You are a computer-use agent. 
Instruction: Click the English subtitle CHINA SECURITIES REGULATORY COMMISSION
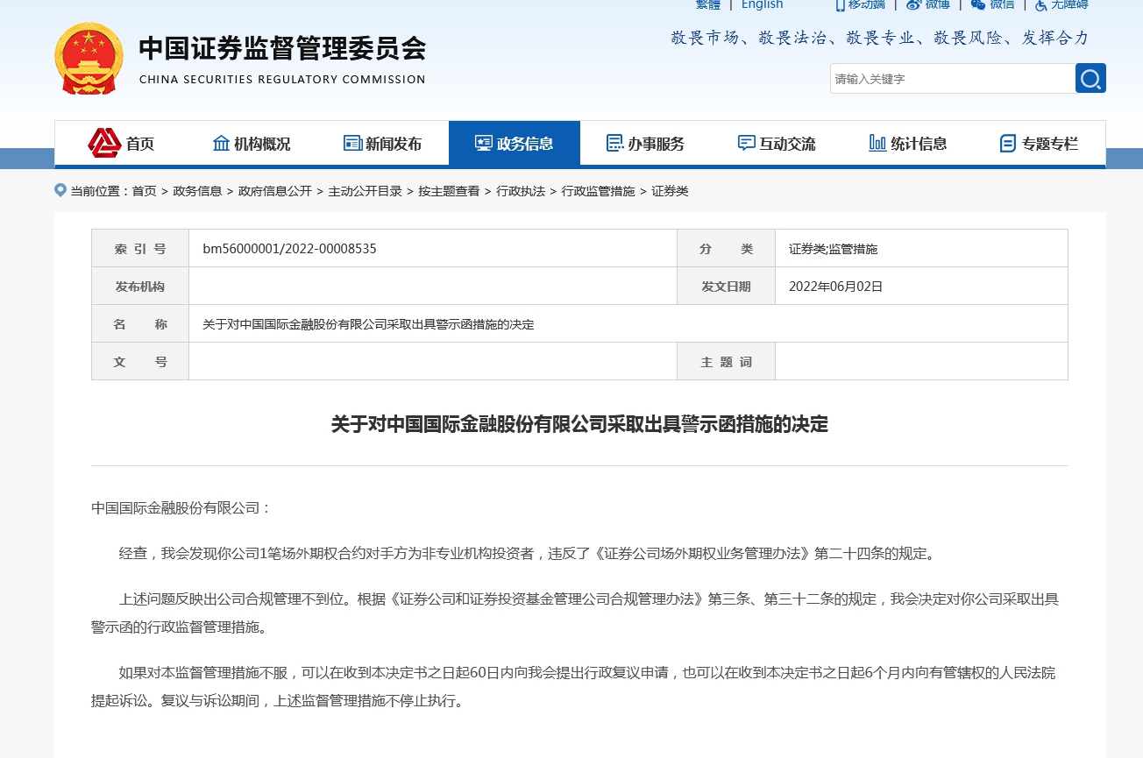tap(282, 80)
